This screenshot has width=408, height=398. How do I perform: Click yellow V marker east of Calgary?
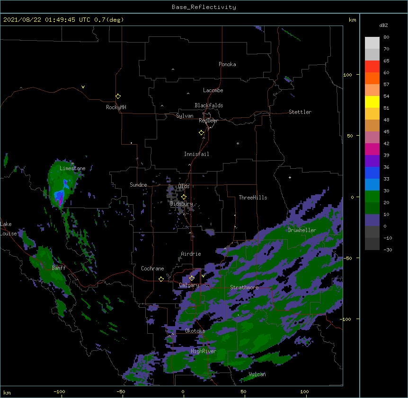203,276
